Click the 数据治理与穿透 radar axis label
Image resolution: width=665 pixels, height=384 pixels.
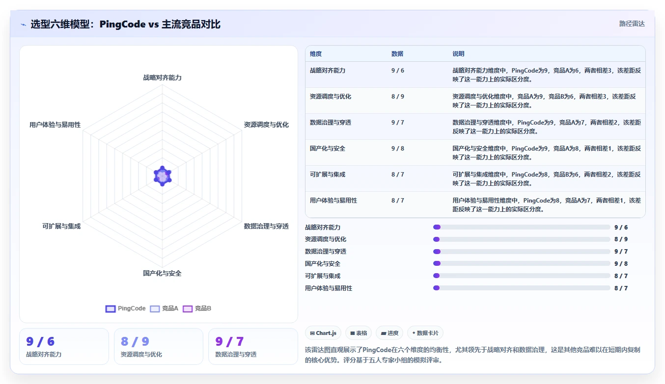pos(266,226)
